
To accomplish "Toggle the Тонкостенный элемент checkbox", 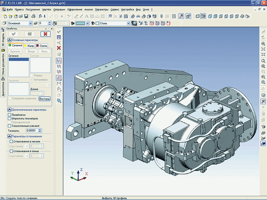I will point(9,126).
